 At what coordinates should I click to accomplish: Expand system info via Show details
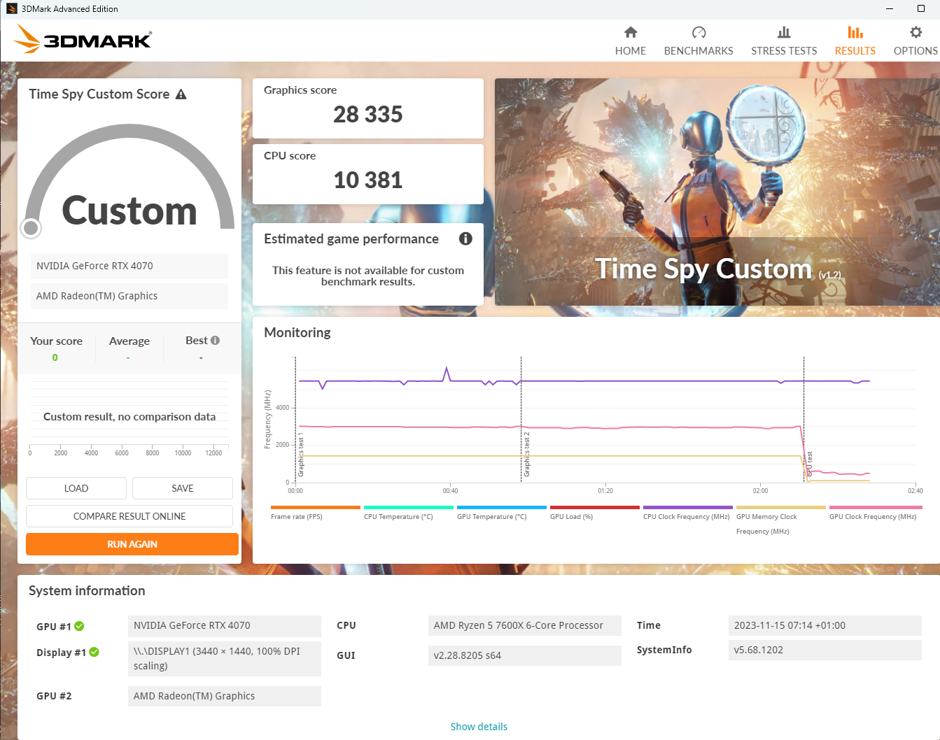[479, 727]
